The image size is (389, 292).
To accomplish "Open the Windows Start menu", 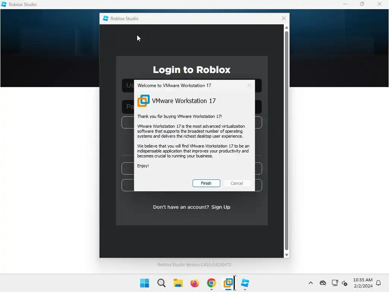I will tap(144, 283).
